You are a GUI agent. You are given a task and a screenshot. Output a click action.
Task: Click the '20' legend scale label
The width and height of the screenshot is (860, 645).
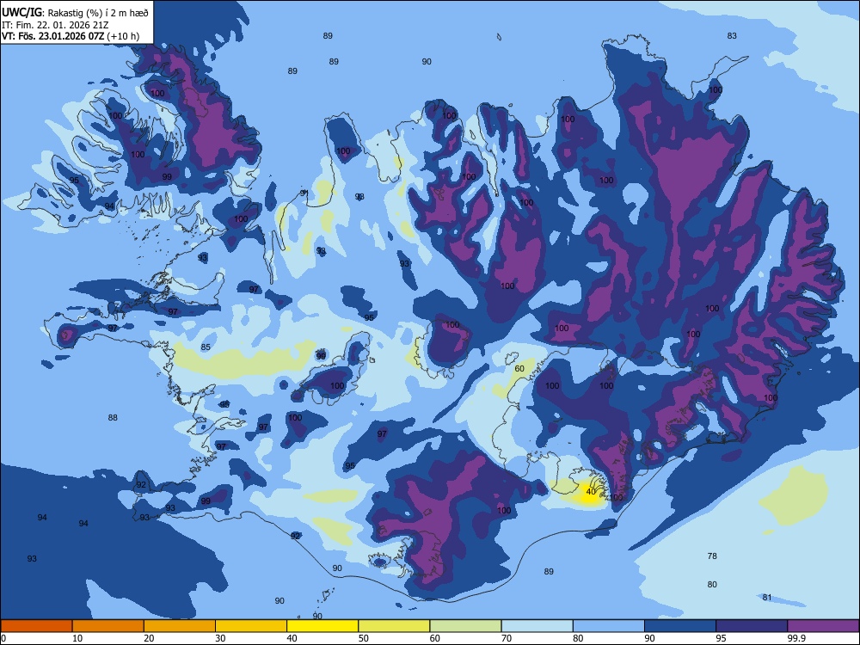pos(149,638)
